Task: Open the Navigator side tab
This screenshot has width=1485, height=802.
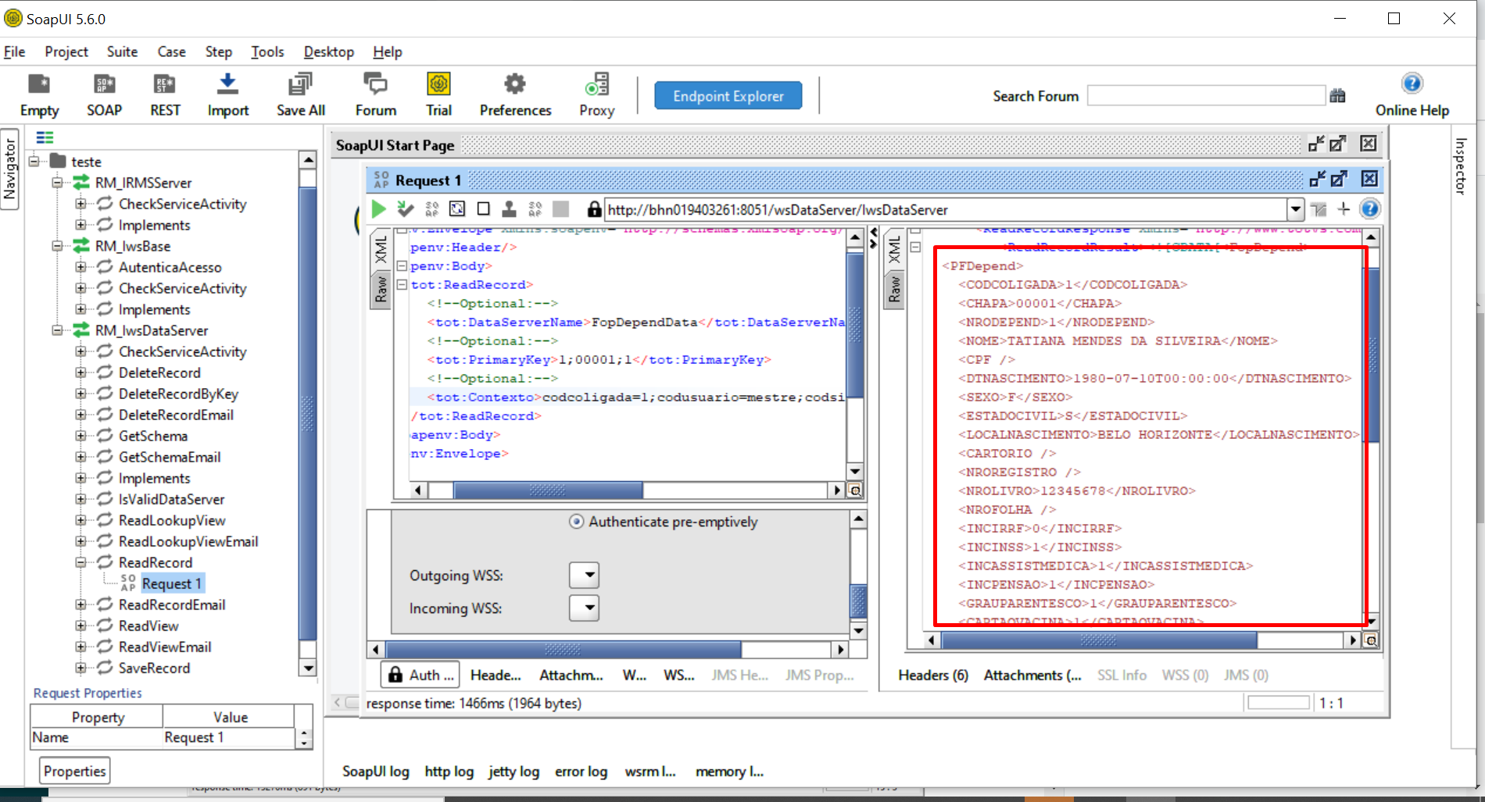Action: click(10, 169)
